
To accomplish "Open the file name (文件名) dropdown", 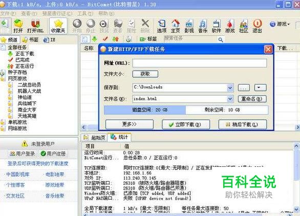I will (230, 99).
